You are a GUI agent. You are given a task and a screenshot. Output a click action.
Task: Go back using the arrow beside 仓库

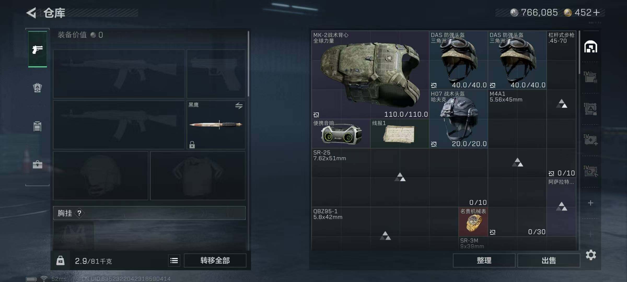(32, 13)
